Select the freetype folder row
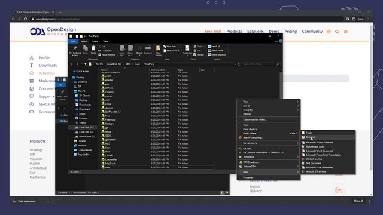383x215 pixels. tap(157, 124)
